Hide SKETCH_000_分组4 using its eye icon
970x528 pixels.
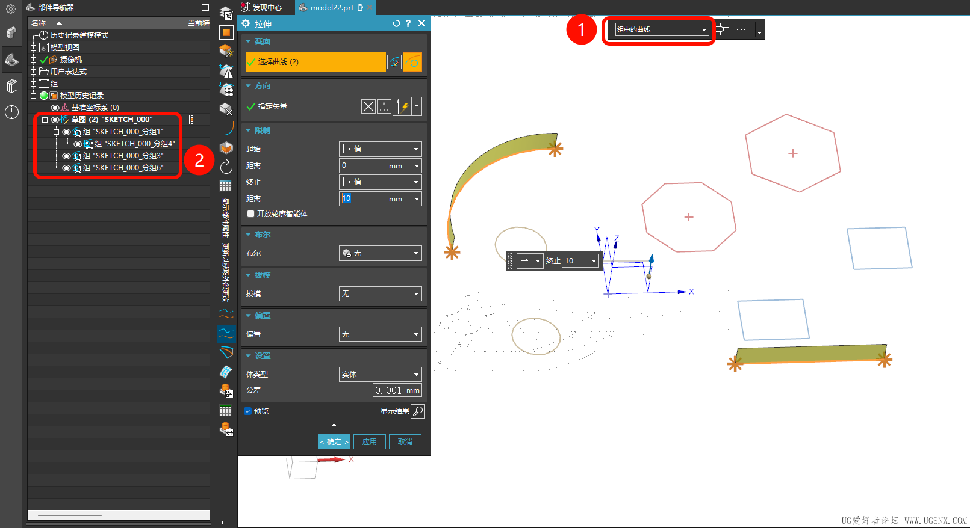[x=78, y=144]
